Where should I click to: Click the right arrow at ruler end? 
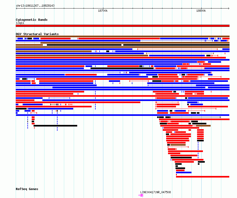[x=228, y=9]
